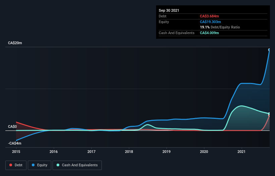Click the 2020 x-axis label
The width and height of the screenshot is (275, 176).
pyautogui.click(x=204, y=152)
